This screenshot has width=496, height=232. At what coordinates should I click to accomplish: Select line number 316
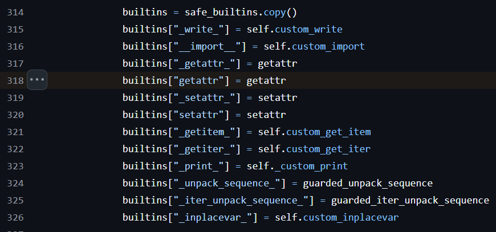click(x=15, y=47)
